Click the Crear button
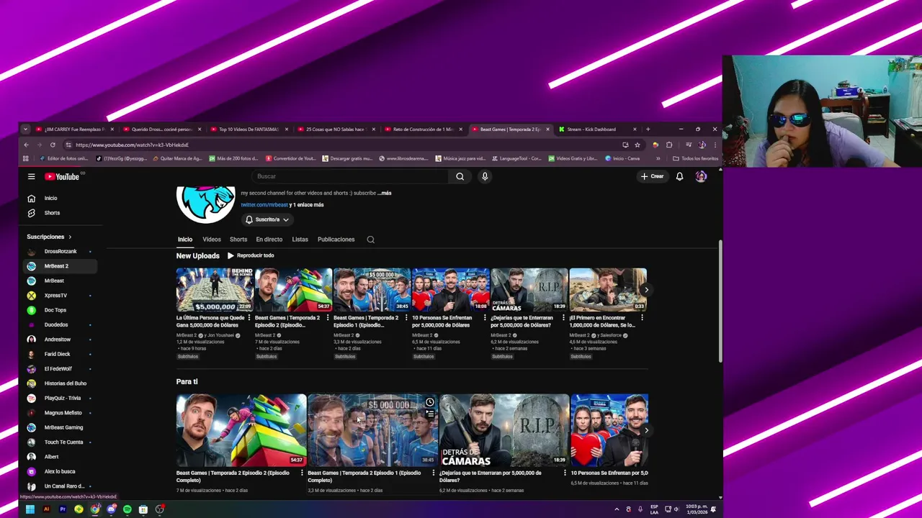Viewport: 922px width, 518px height. coord(652,176)
